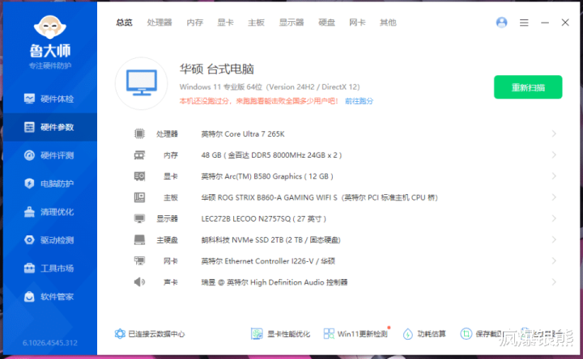Expand the 主硬盘 row chevron
Viewport: 583px width, 359px height.
554,240
